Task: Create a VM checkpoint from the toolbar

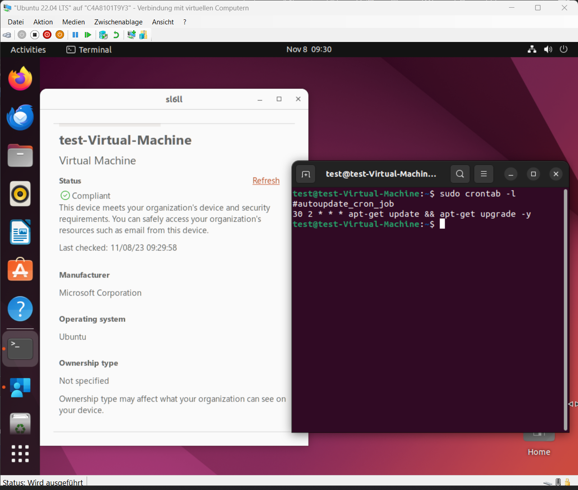Action: point(103,35)
